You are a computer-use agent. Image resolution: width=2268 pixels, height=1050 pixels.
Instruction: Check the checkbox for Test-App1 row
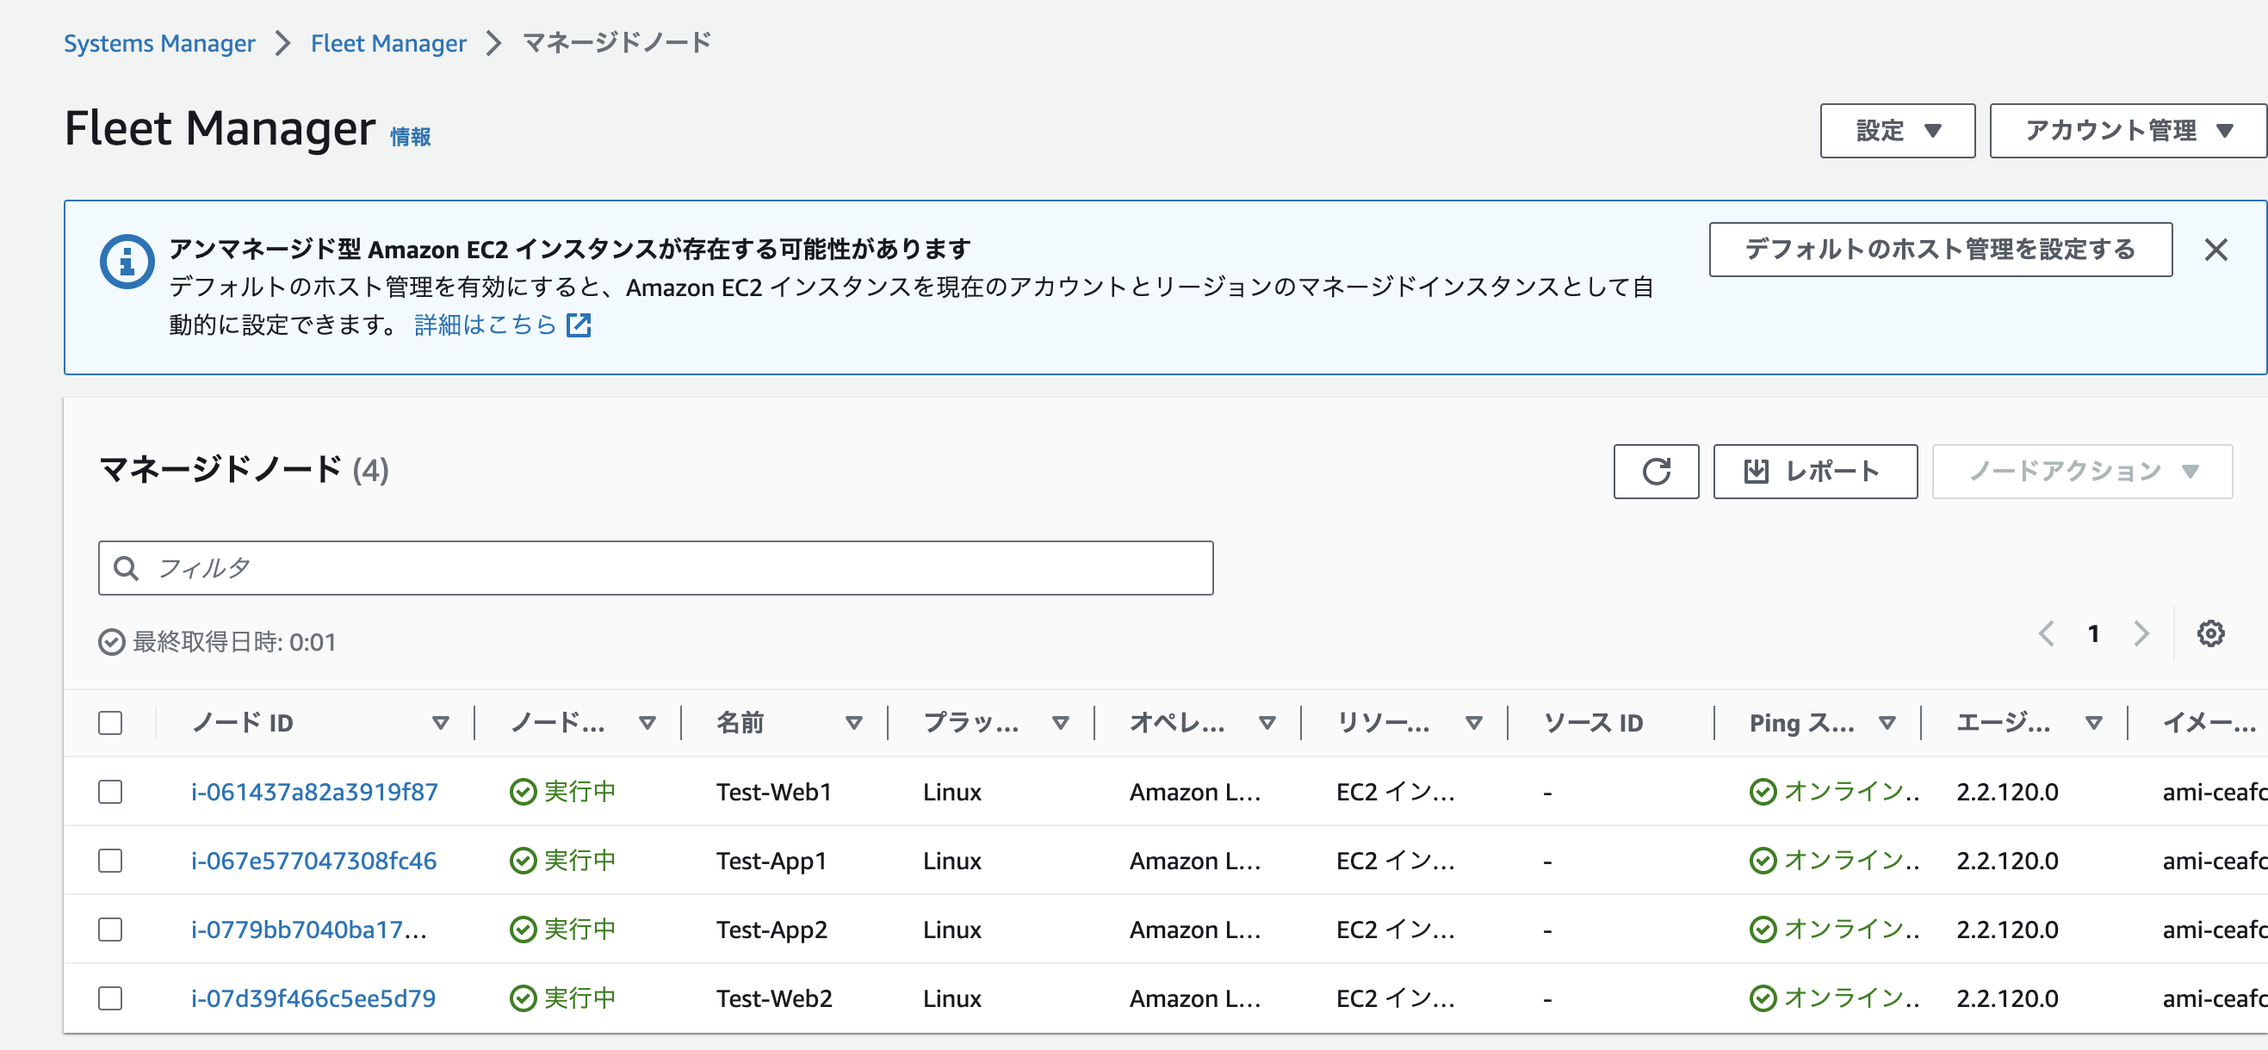tap(110, 860)
